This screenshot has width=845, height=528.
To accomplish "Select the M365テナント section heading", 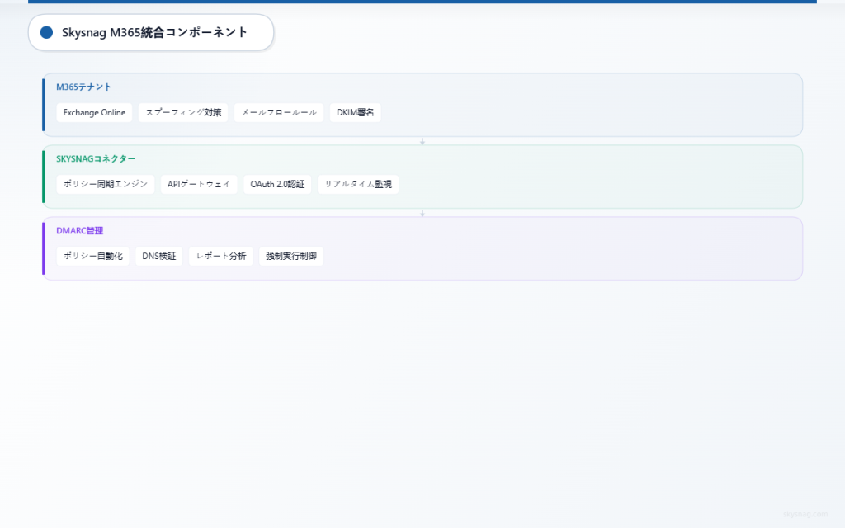I will (83, 87).
